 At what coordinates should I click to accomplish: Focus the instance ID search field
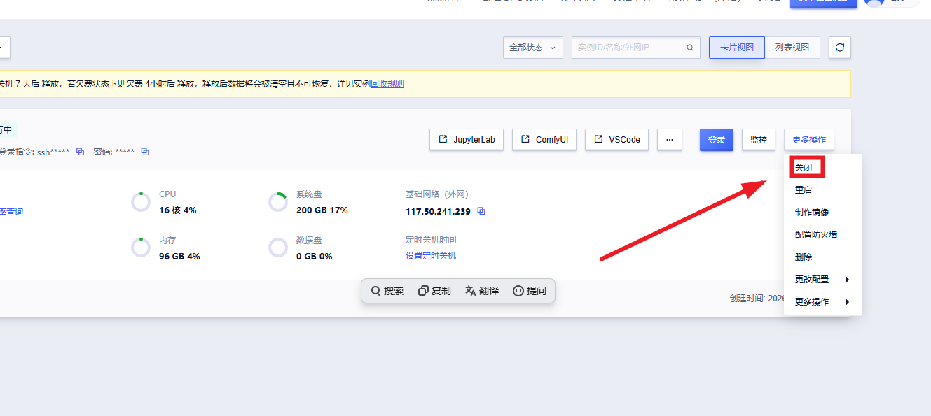pos(628,48)
